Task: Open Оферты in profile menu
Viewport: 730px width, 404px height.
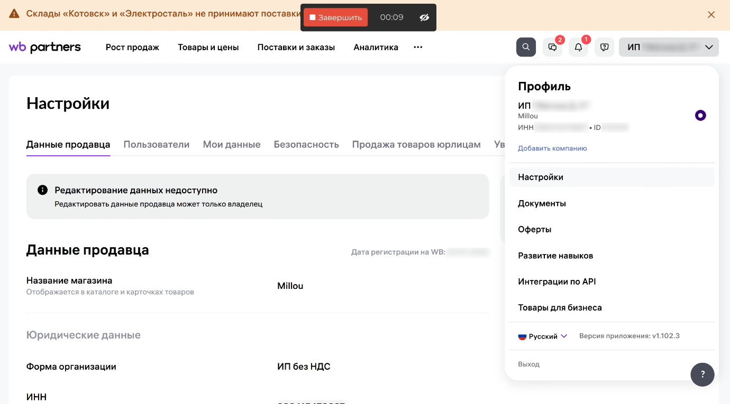Action: pyautogui.click(x=612, y=229)
